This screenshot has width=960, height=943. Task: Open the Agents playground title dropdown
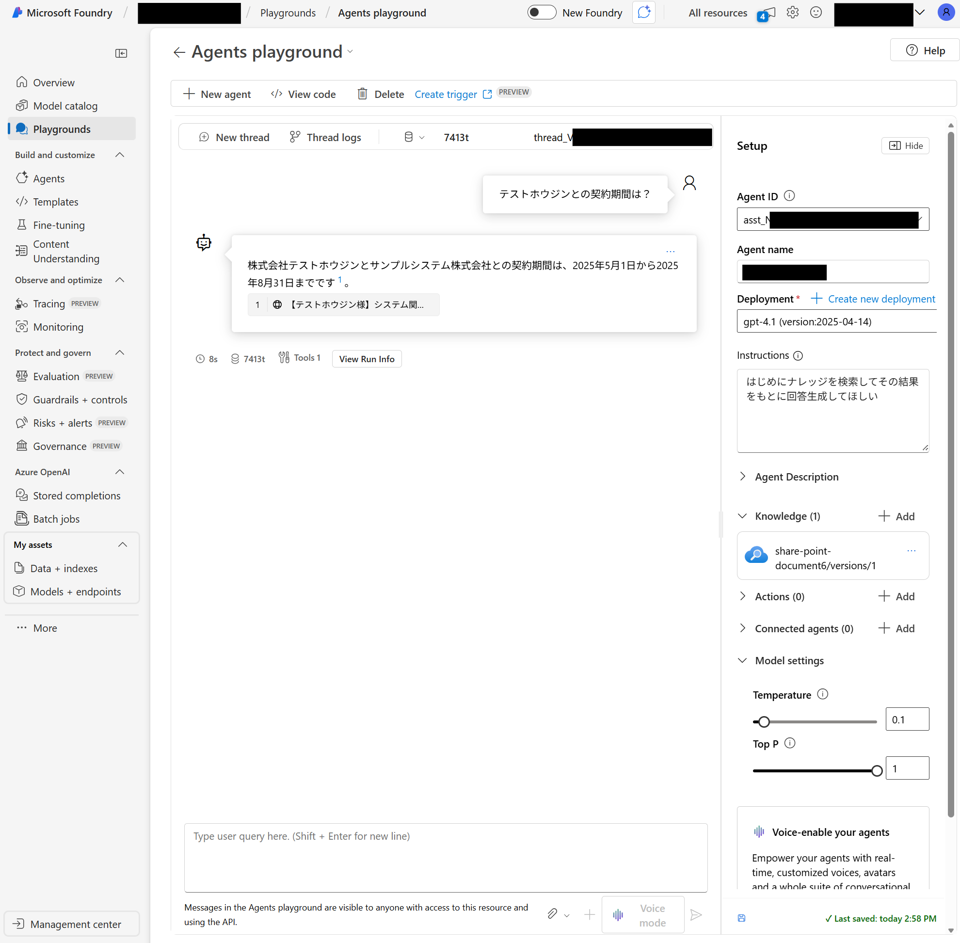point(350,51)
